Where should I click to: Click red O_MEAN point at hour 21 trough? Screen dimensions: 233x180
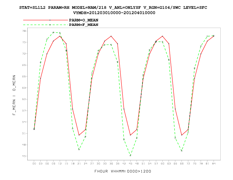79,135
